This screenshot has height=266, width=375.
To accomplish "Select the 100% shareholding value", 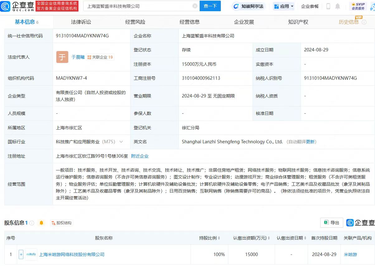I will click(x=219, y=254).
